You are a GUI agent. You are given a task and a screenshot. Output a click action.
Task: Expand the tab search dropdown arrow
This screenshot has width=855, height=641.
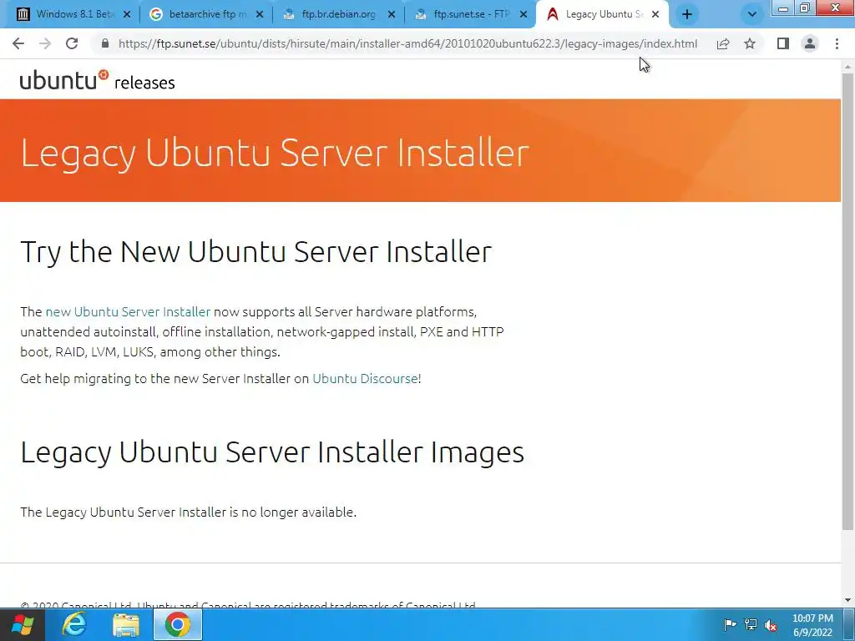(752, 15)
